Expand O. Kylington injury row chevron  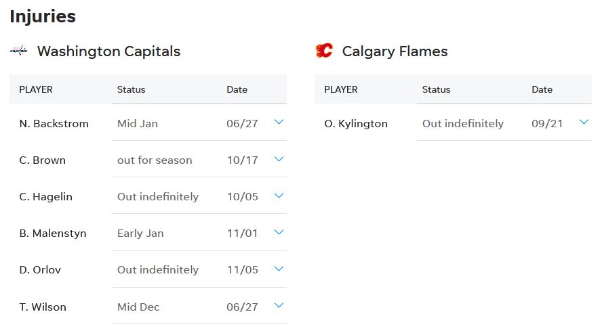pyautogui.click(x=584, y=122)
